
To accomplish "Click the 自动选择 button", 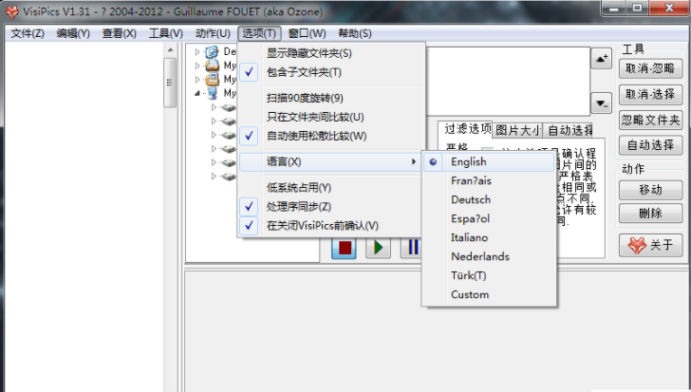I will tap(650, 145).
